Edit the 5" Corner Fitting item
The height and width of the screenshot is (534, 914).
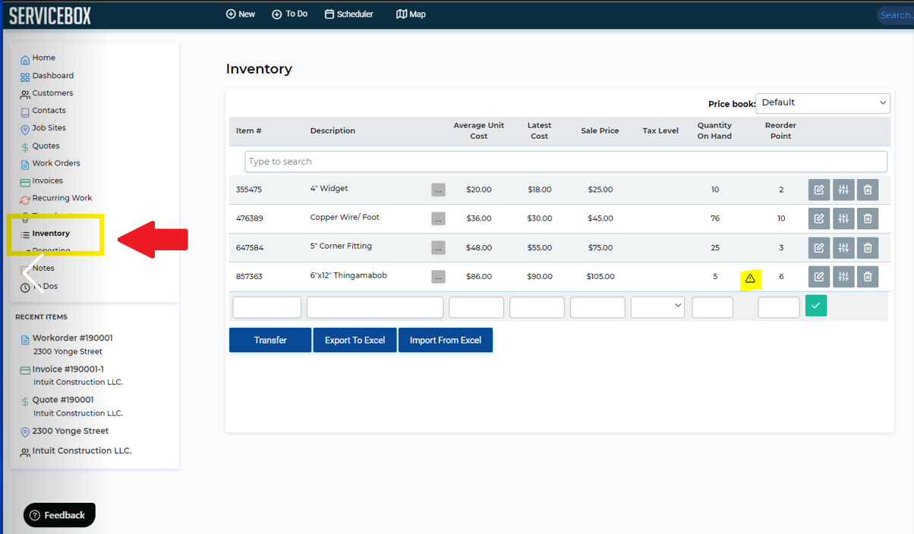coord(819,247)
